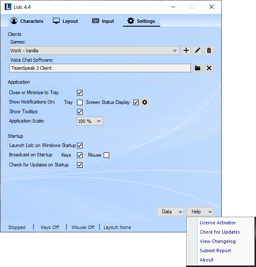
Task: Clear voice chat software with X icon
Action: coord(209,68)
